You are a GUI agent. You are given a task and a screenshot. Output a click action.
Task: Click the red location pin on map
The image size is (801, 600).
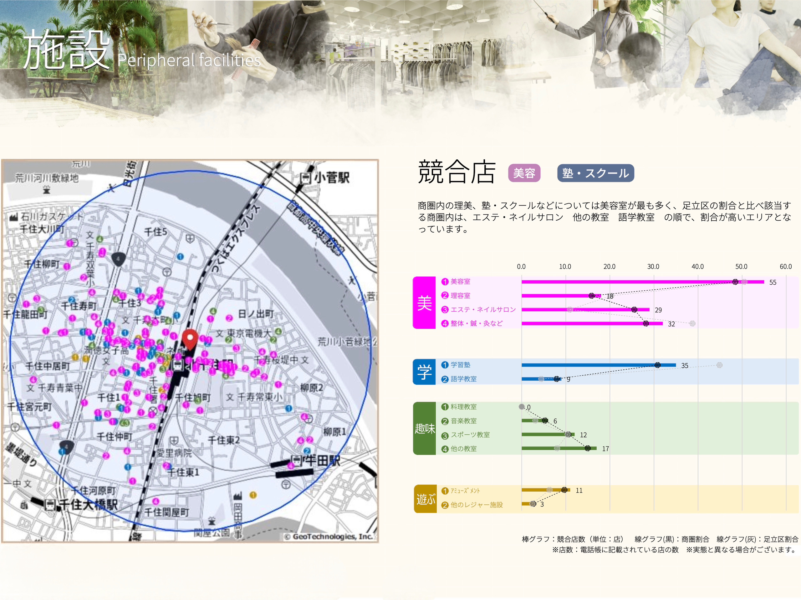[x=190, y=338]
